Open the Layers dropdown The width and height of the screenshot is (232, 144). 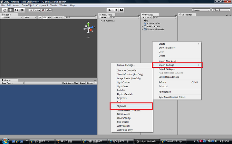click(201, 10)
